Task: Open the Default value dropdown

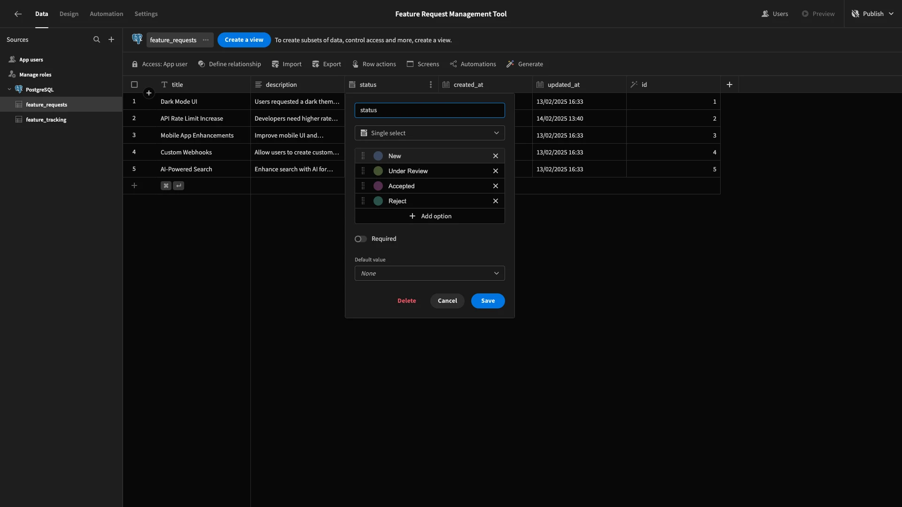Action: click(429, 273)
